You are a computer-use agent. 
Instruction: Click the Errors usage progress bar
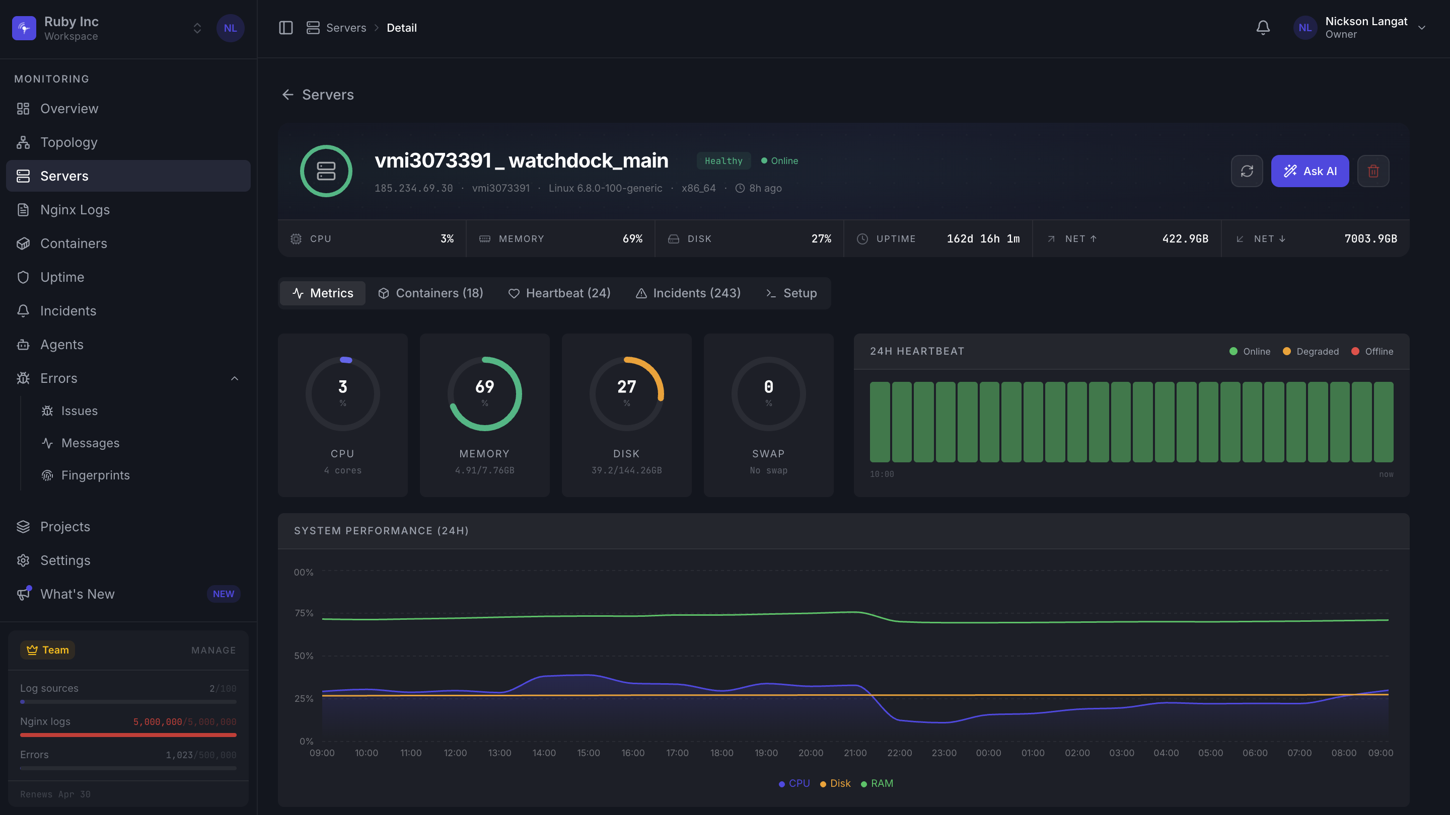coord(128,768)
